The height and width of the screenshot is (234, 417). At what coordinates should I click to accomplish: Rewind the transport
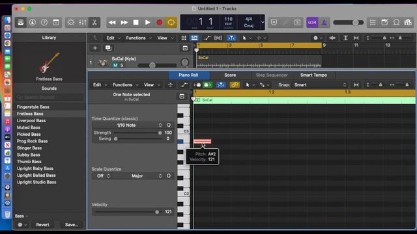click(x=112, y=23)
